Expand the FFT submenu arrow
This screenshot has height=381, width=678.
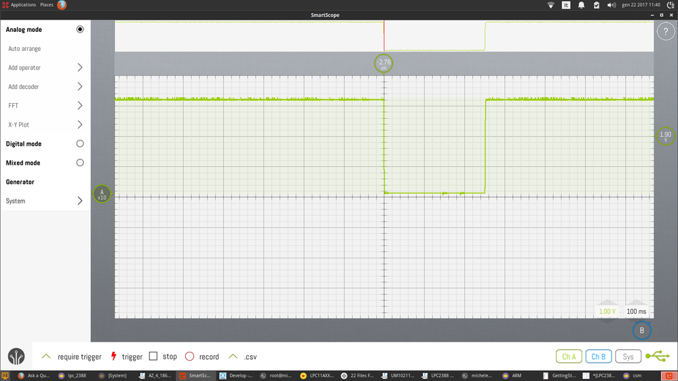tap(80, 105)
